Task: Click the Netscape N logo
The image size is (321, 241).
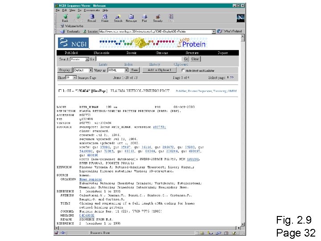Action: [x=240, y=18]
